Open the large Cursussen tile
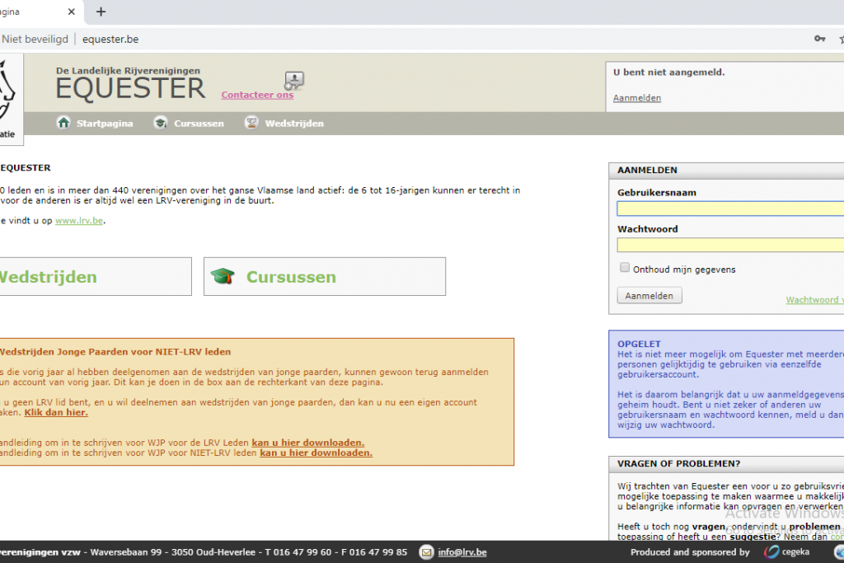The height and width of the screenshot is (563, 844). pyautogui.click(x=325, y=277)
